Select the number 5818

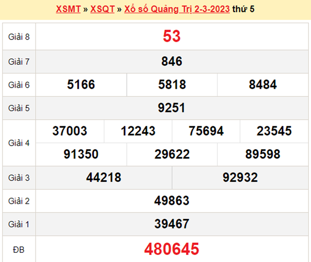(x=172, y=84)
